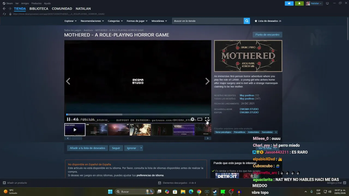Open the green notifications bell
The width and height of the screenshot is (349, 196).
pyautogui.click(x=299, y=3)
